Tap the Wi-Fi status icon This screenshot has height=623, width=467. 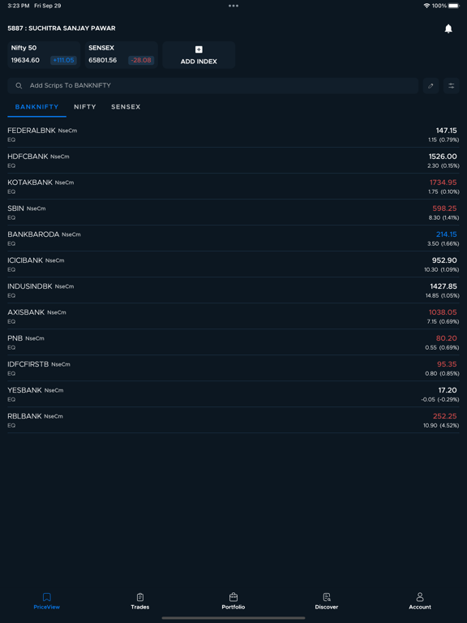tap(427, 6)
